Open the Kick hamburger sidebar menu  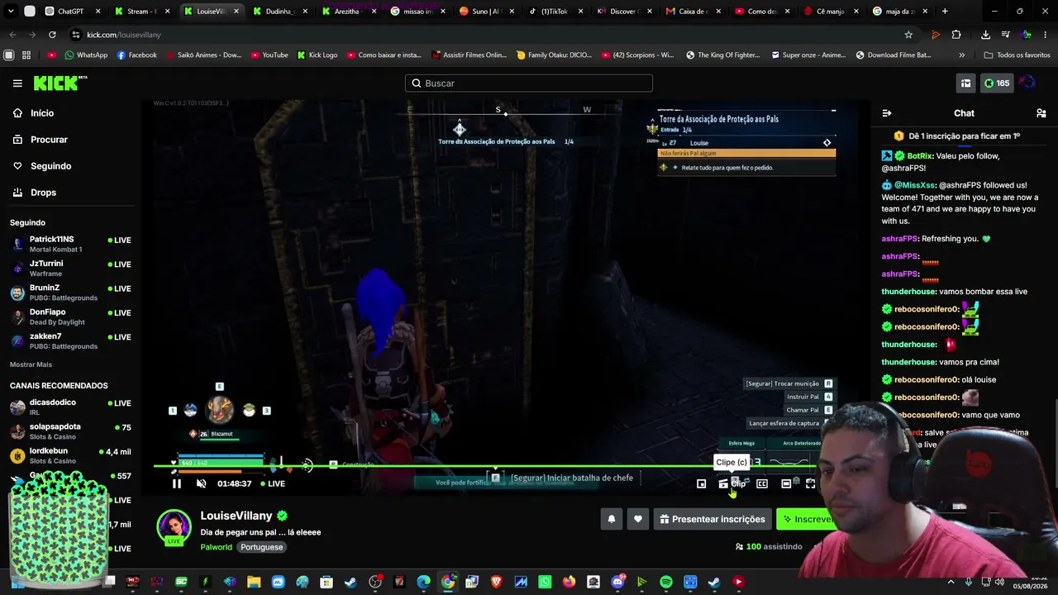tap(17, 83)
